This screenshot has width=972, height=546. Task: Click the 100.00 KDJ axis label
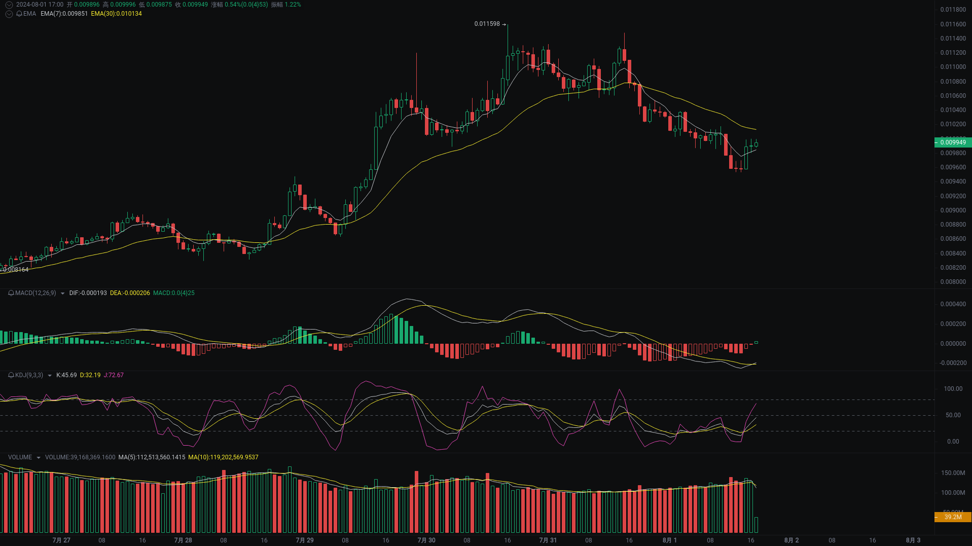[953, 389]
